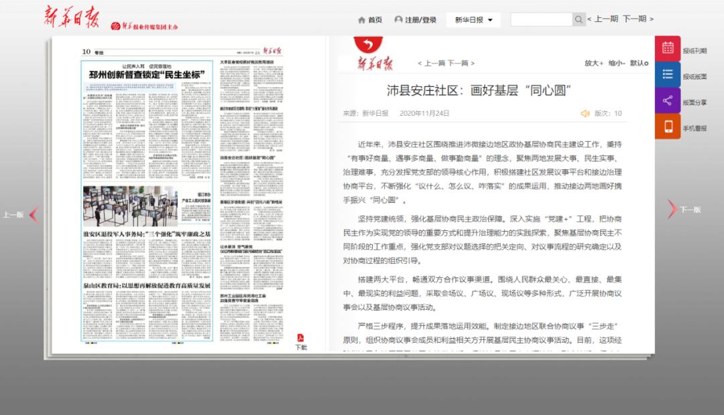Screen dimensions: 724x415
Task: Click the red calendar icon for 报纸刊期
Action: [667, 48]
